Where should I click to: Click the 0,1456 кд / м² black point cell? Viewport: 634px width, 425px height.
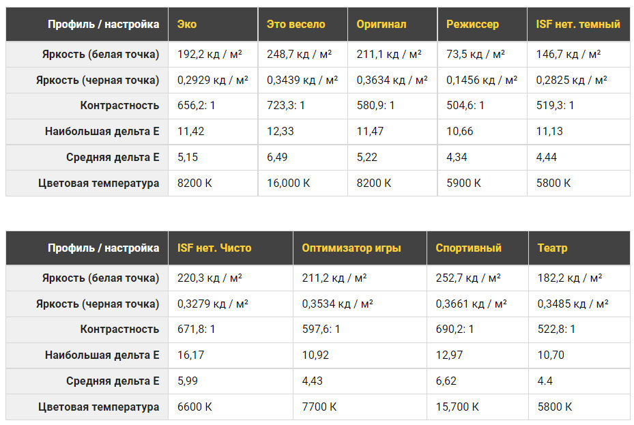pos(482,80)
